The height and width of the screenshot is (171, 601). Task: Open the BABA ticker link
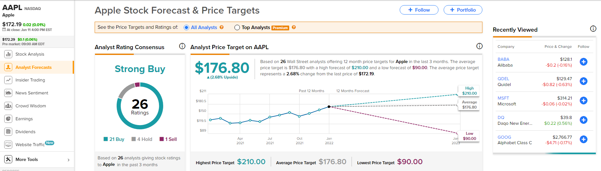pos(503,59)
